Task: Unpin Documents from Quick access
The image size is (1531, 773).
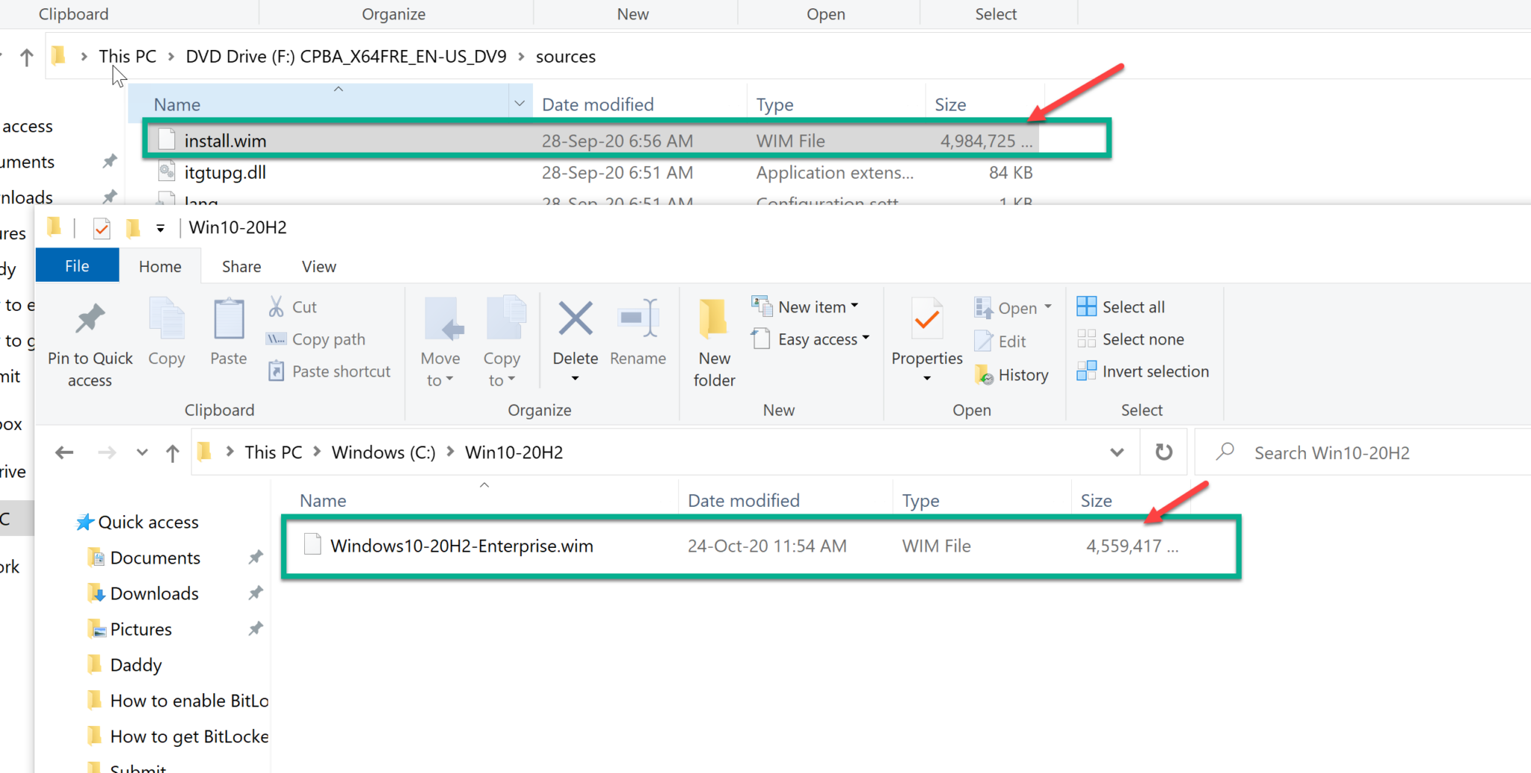Action: [255, 557]
